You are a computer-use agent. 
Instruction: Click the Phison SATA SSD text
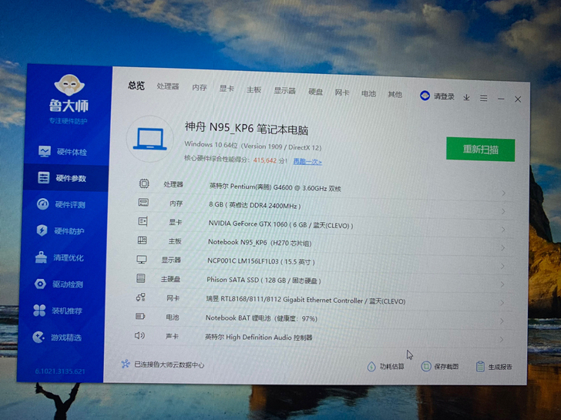[264, 280]
